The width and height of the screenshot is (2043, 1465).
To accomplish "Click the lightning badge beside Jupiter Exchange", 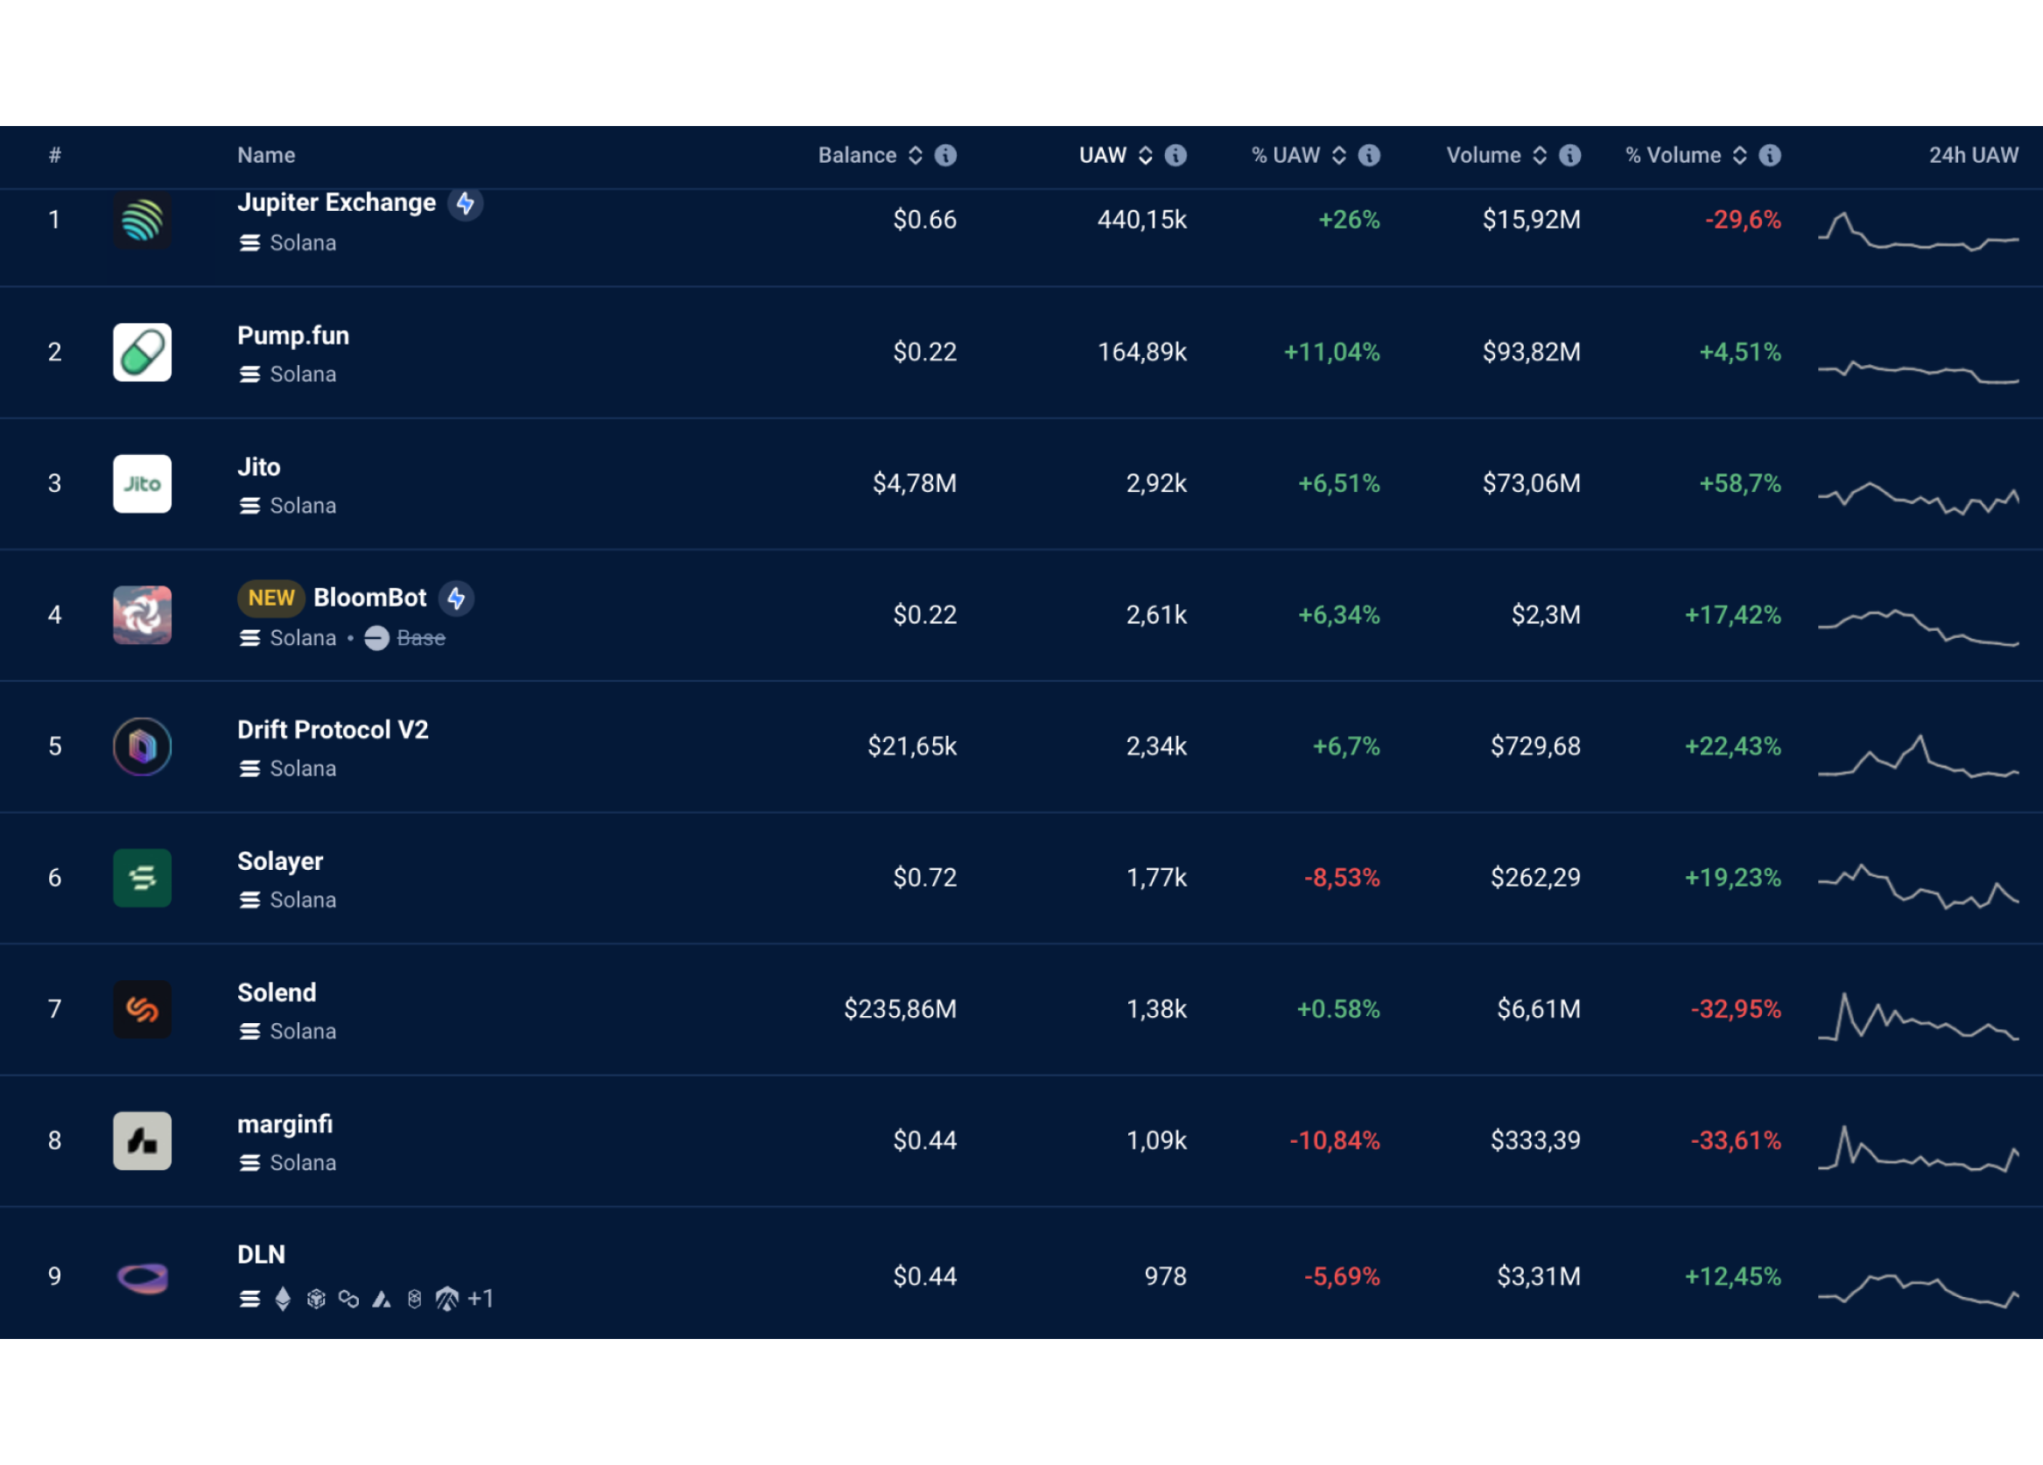I will (x=465, y=204).
